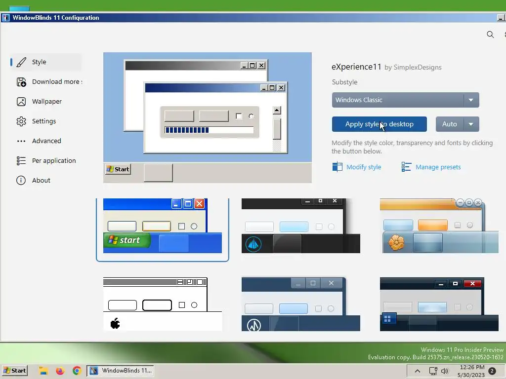The height and width of the screenshot is (379, 506).
Task: Click the Wallpaper picture icon
Action: [21, 102]
